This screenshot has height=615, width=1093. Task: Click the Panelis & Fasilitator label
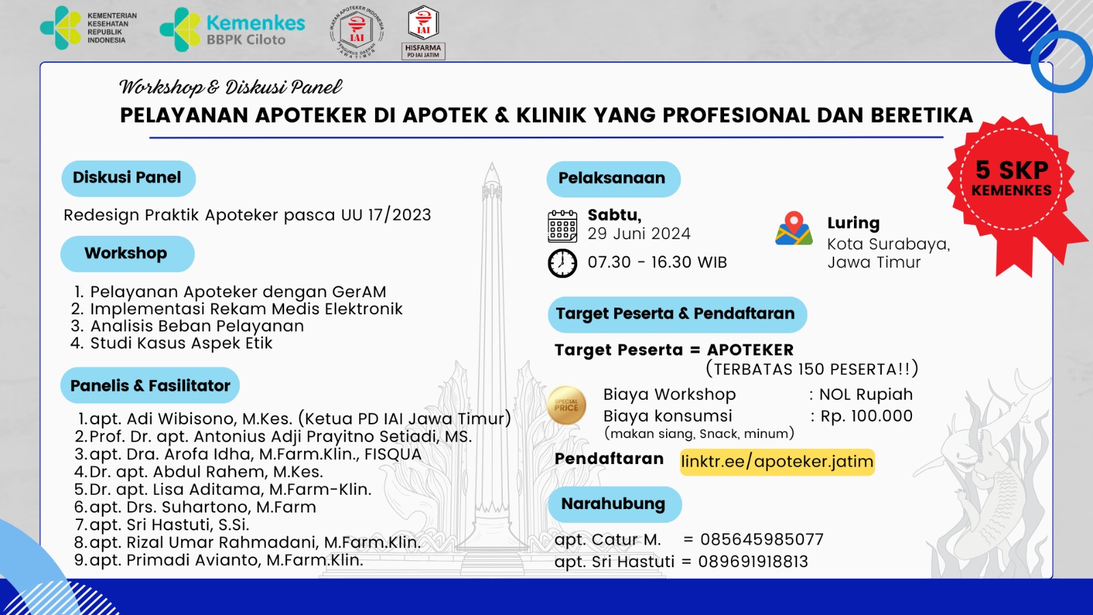150,385
